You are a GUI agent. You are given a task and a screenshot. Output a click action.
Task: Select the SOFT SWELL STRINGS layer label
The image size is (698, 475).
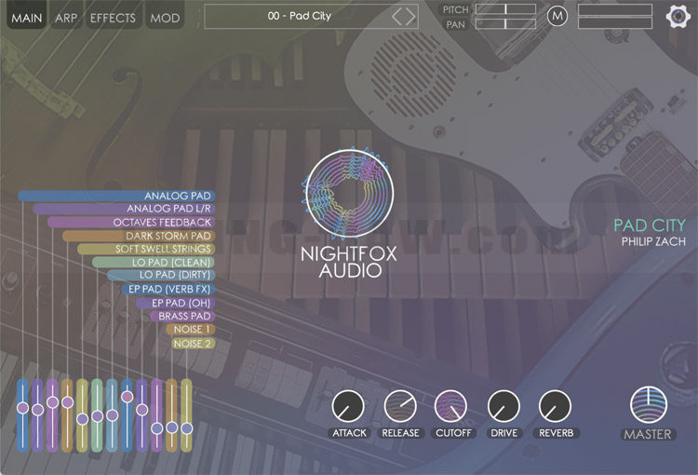146,249
